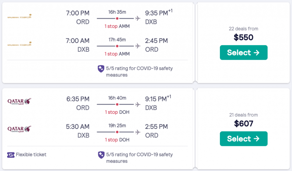Select the $607 Qatar Airways deal
This screenshot has width=292, height=171.
244,139
